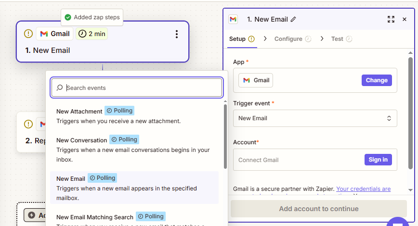Screen dimensions: 418x226
Task: Open the Trigger event dropdown showing New Email
Action: coord(315,118)
